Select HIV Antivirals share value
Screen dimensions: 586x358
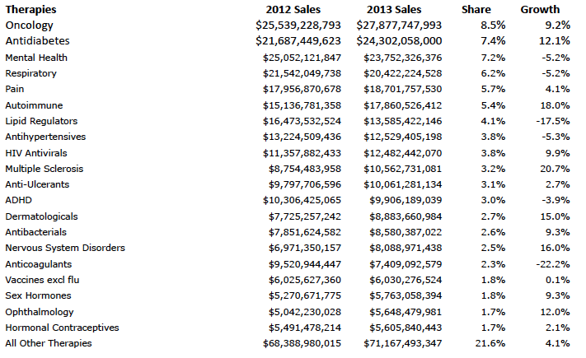493,153
